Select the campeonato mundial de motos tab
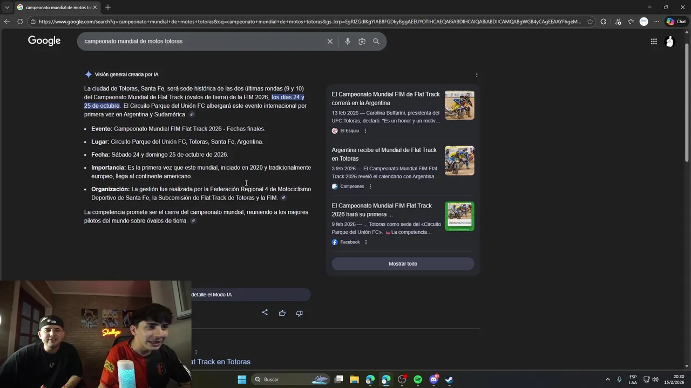Viewport: 691px width, 388px height. pyautogui.click(x=57, y=8)
